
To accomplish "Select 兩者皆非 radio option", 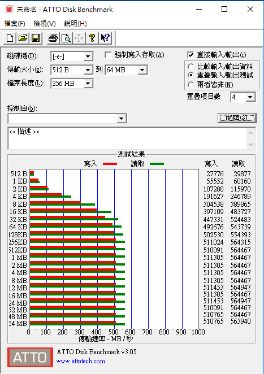I will pos(191,85).
